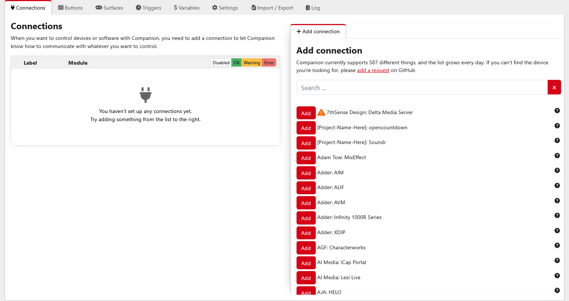Show help for Adder: AVM module
This screenshot has height=301, width=569.
pyautogui.click(x=557, y=201)
